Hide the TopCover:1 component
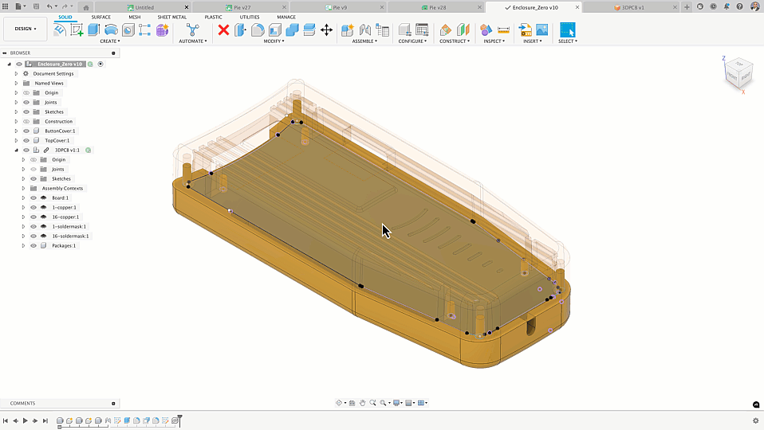764x430 pixels. click(26, 140)
